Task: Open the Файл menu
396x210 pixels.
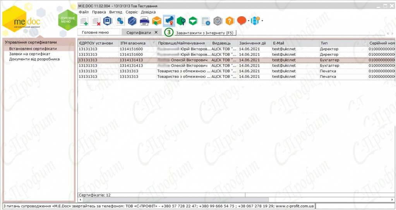Action: 84,12
